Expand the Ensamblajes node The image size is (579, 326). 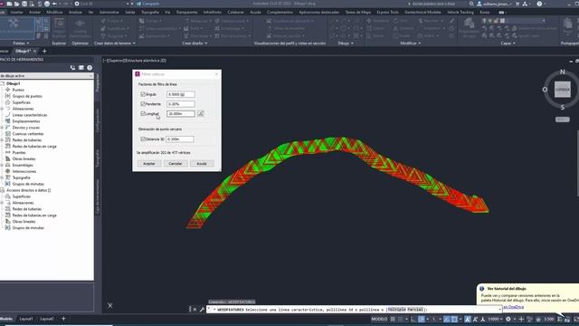point(2,165)
